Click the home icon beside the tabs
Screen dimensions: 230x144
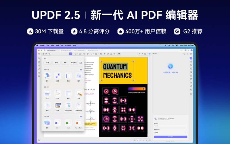coord(45,50)
